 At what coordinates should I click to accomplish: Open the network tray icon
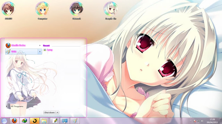(199, 121)
